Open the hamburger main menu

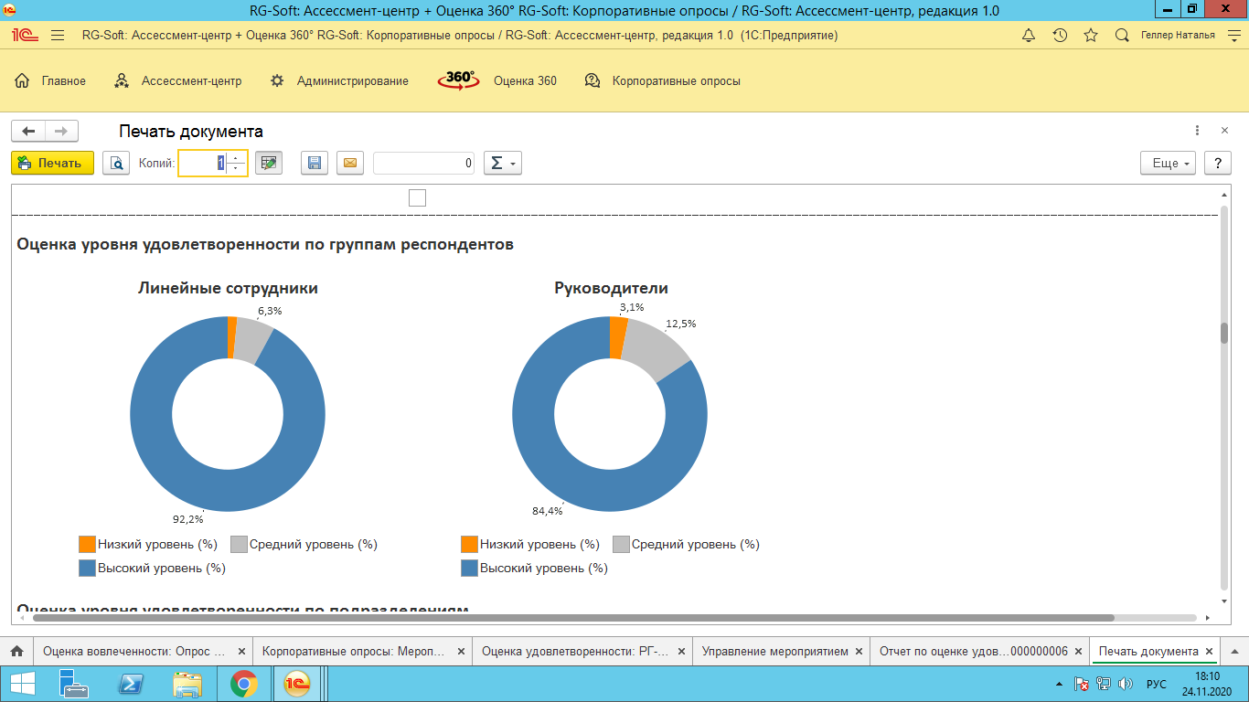coord(58,36)
